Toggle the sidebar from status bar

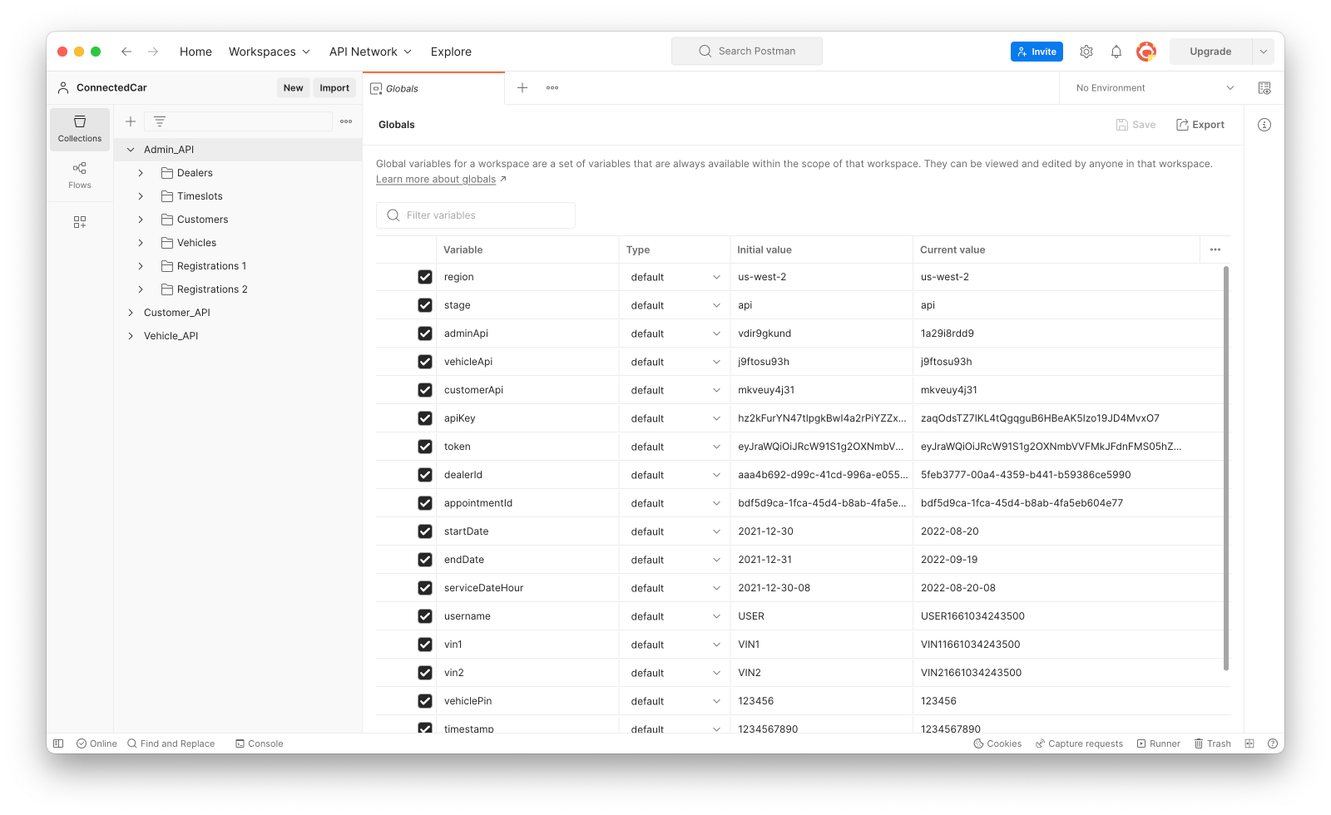point(58,743)
